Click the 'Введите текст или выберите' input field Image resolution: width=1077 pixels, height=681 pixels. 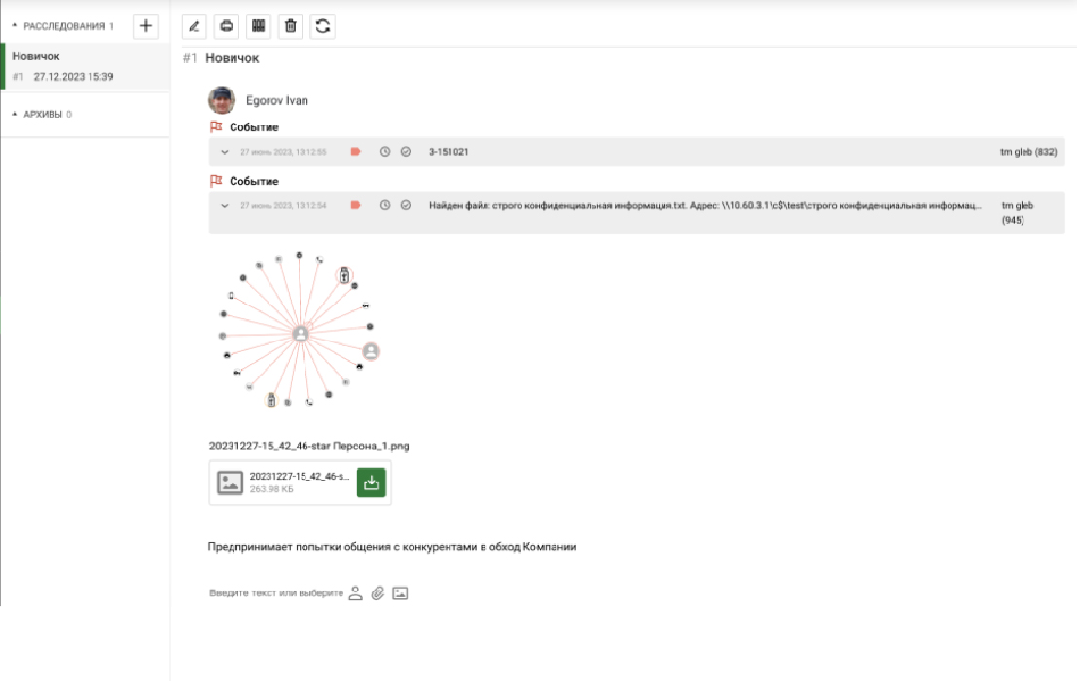276,593
